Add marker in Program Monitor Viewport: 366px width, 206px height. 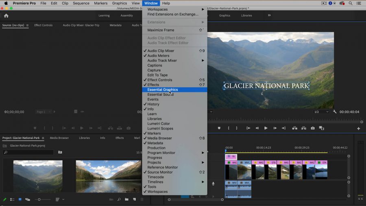click(x=219, y=128)
